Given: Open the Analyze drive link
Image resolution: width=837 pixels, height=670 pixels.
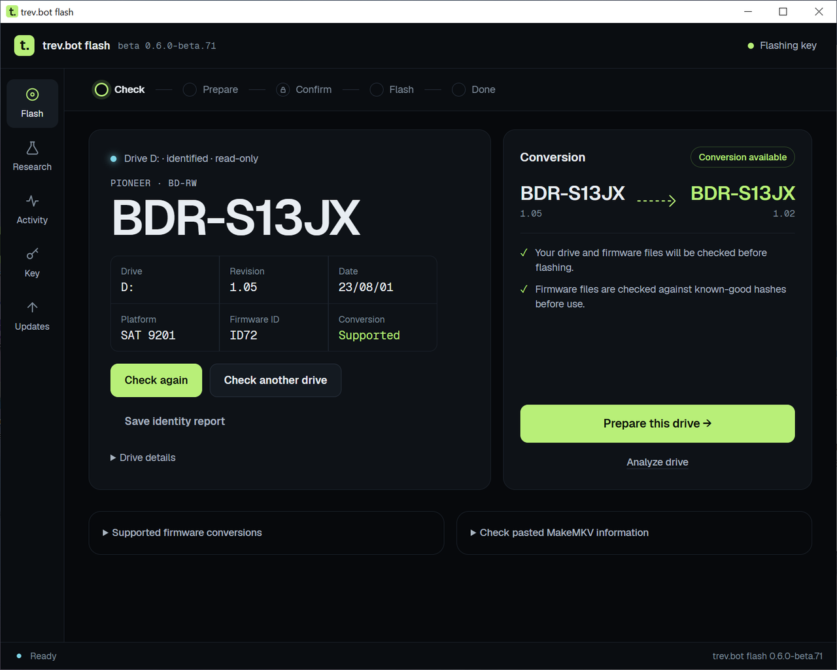Looking at the screenshot, I should (x=657, y=462).
